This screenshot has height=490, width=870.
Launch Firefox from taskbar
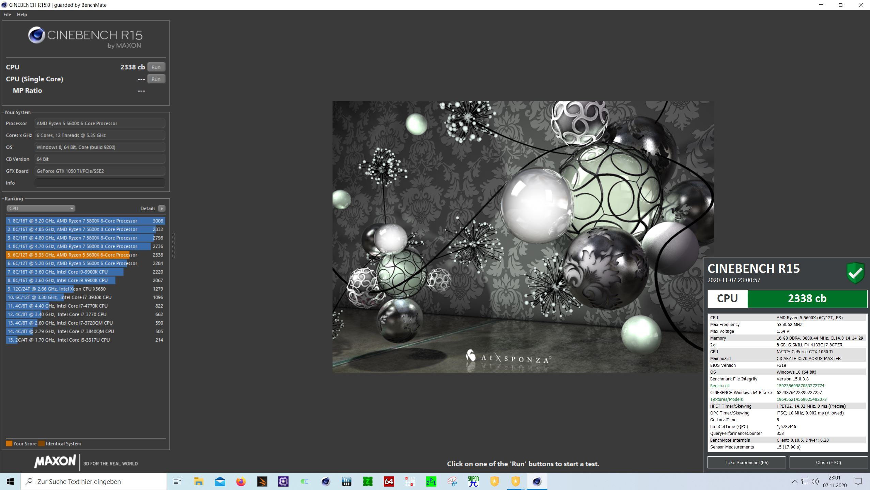point(241,481)
